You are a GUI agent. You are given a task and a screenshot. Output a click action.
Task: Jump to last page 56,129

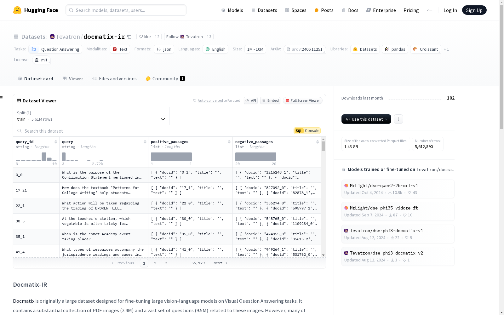coord(198,263)
